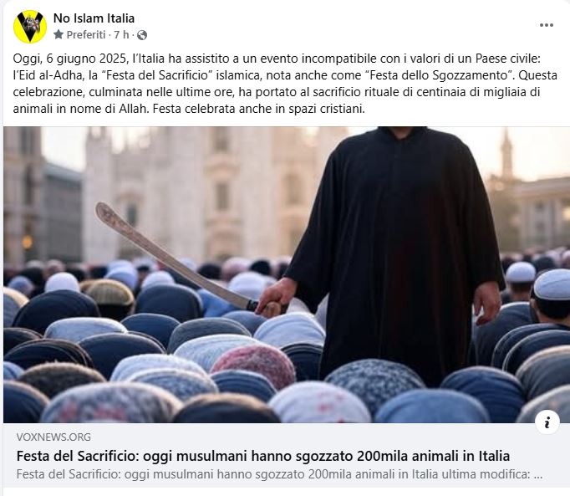Click the machete blade in the preview image
Screen dimensions: 570x496
[x=171, y=256]
